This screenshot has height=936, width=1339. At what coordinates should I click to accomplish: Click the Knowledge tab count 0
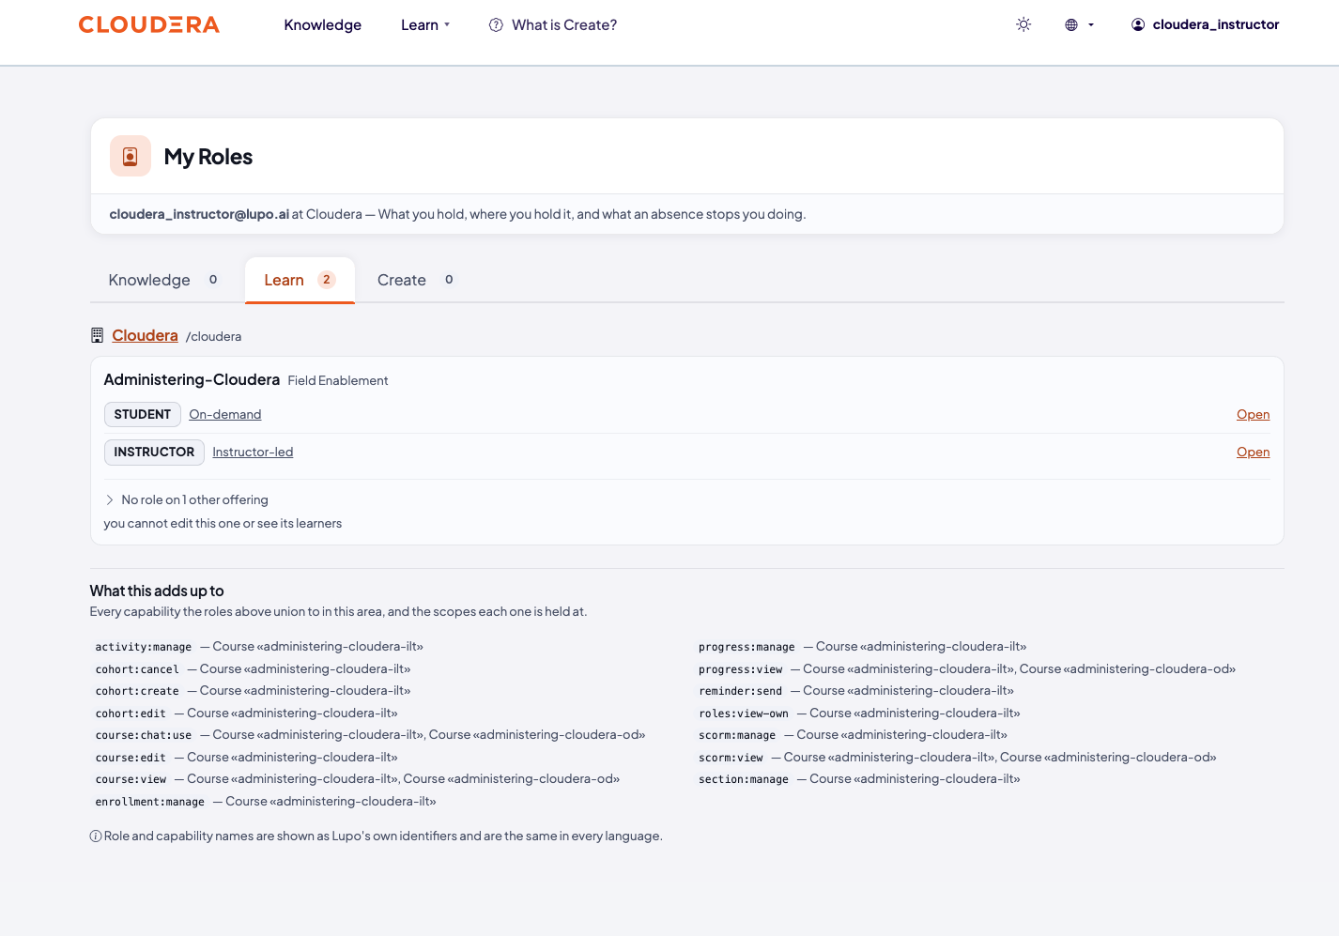pyautogui.click(x=213, y=280)
